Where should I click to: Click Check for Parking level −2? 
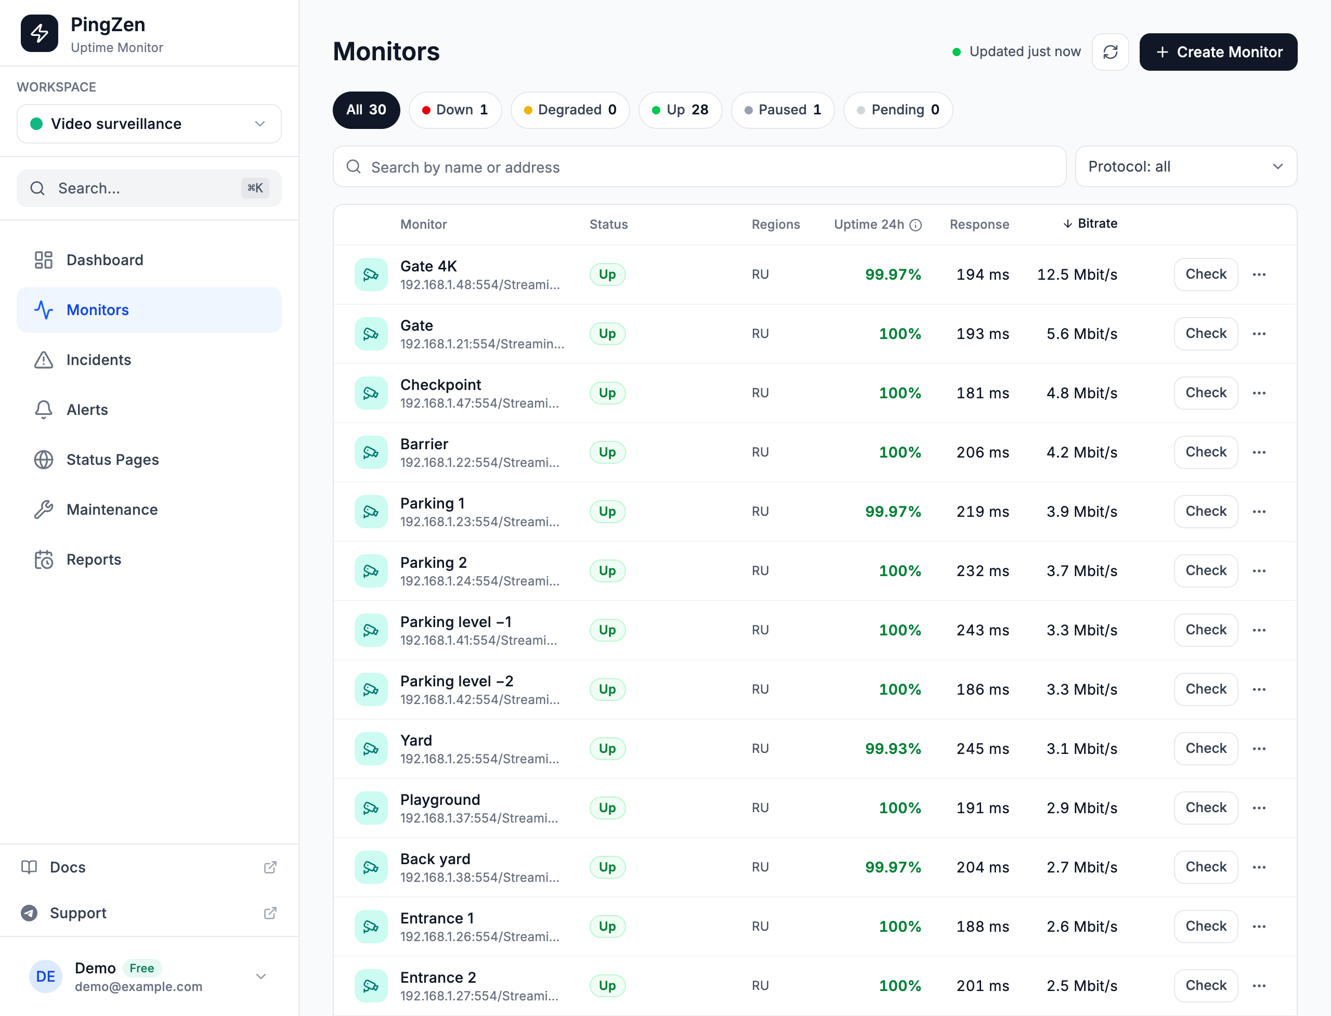tap(1206, 689)
